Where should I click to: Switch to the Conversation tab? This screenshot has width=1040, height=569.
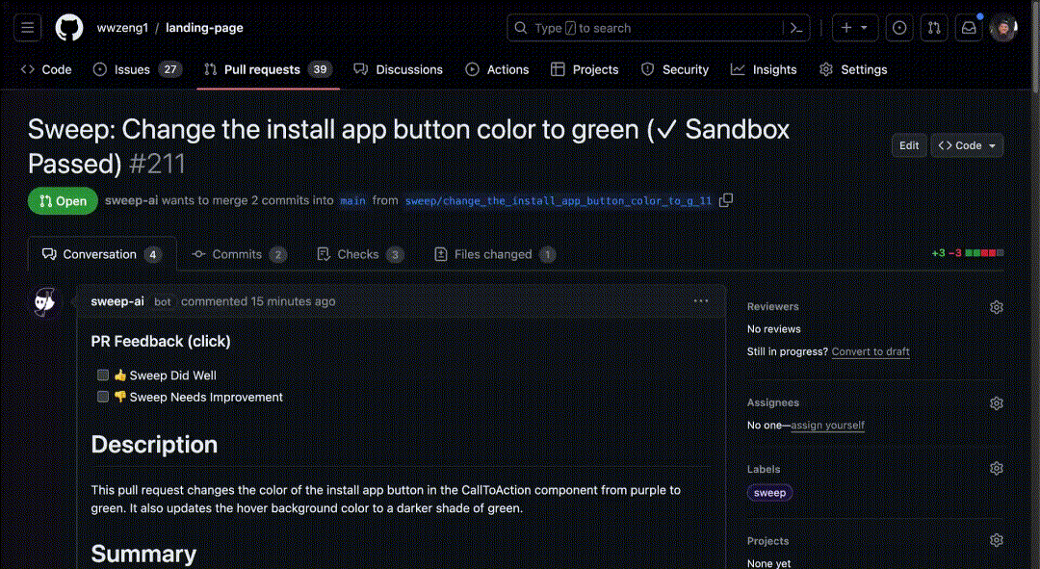tap(102, 254)
